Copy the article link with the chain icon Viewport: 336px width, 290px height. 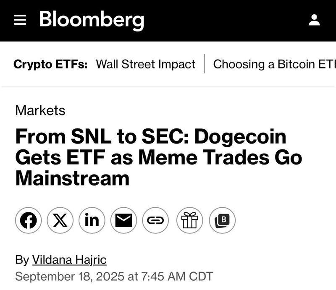click(x=155, y=220)
